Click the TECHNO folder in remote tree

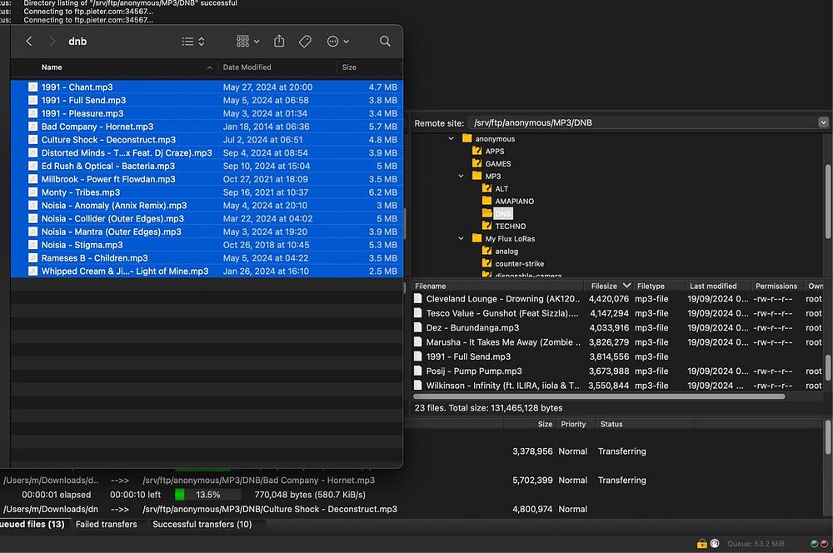tap(510, 227)
